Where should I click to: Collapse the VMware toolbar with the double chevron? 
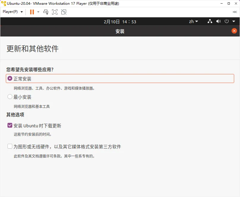pos(235,12)
